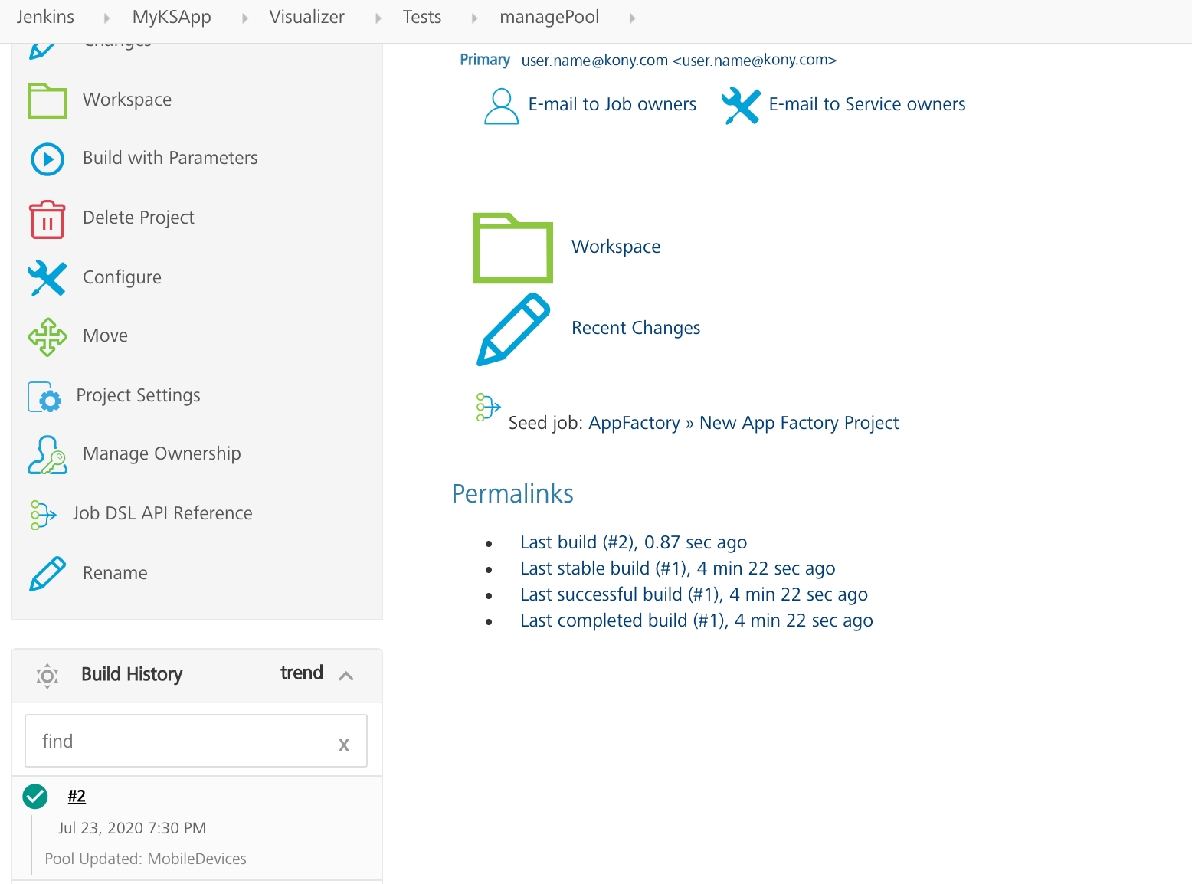Click the find input field in Build History

point(196,741)
